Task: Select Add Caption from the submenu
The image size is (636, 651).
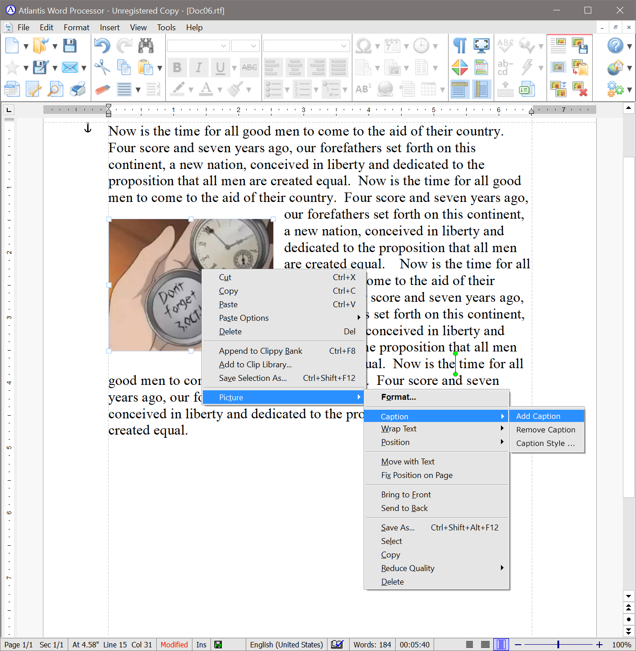Action: pyautogui.click(x=538, y=416)
